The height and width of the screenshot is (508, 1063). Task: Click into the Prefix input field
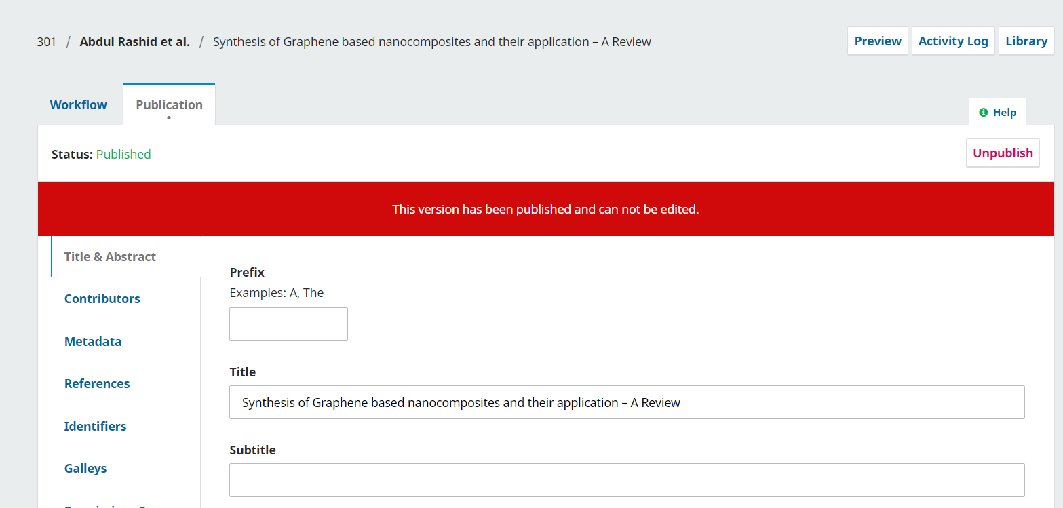tap(288, 324)
